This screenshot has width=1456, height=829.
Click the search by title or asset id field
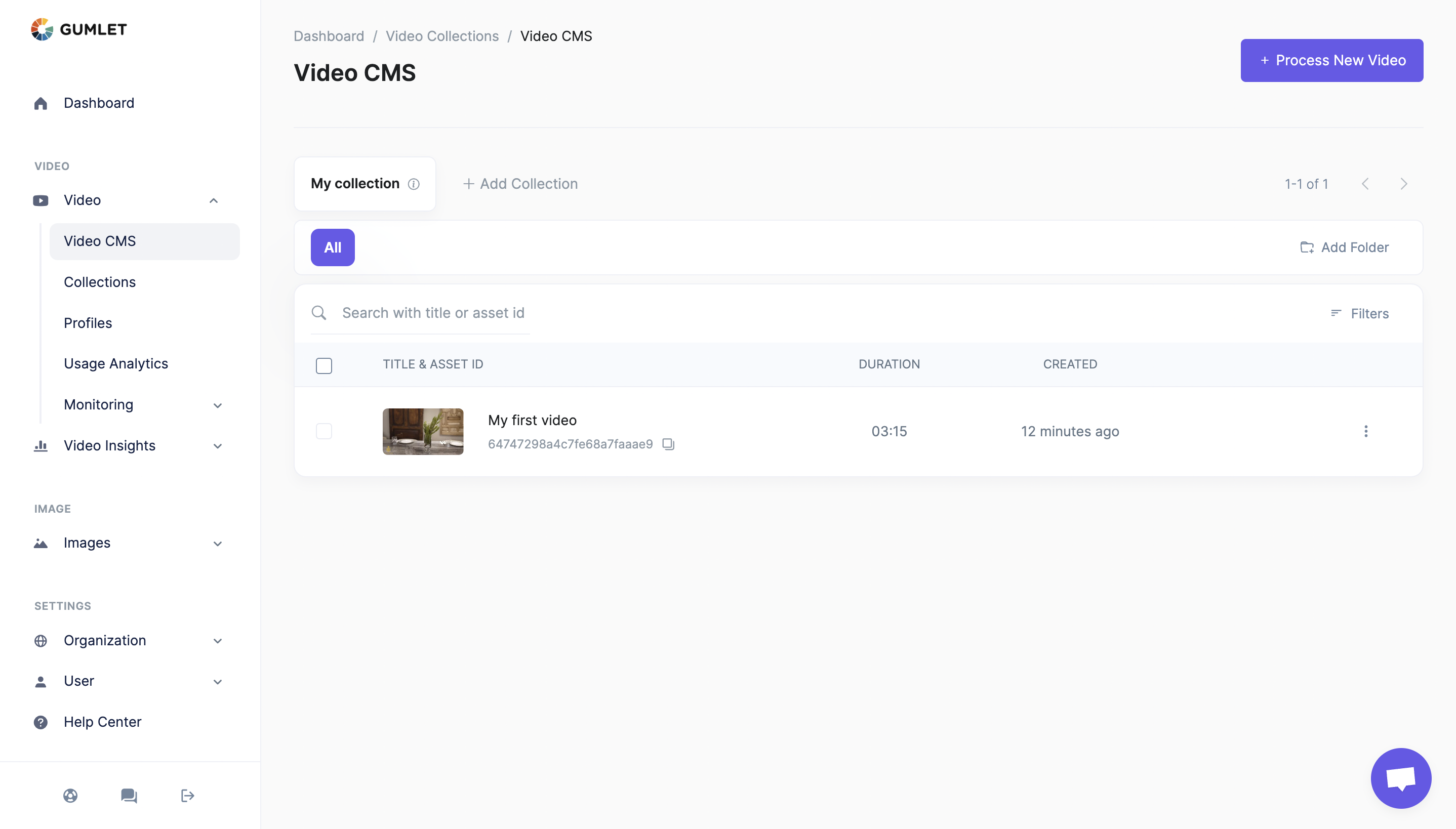click(x=433, y=313)
